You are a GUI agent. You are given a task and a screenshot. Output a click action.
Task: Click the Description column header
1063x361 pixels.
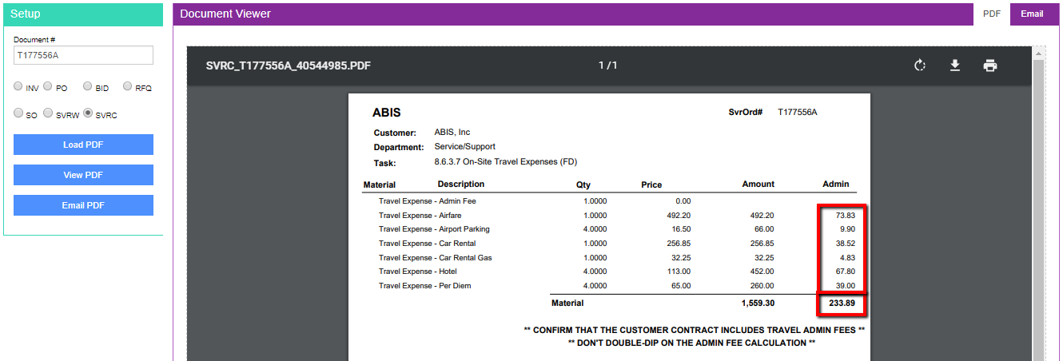coord(461,184)
